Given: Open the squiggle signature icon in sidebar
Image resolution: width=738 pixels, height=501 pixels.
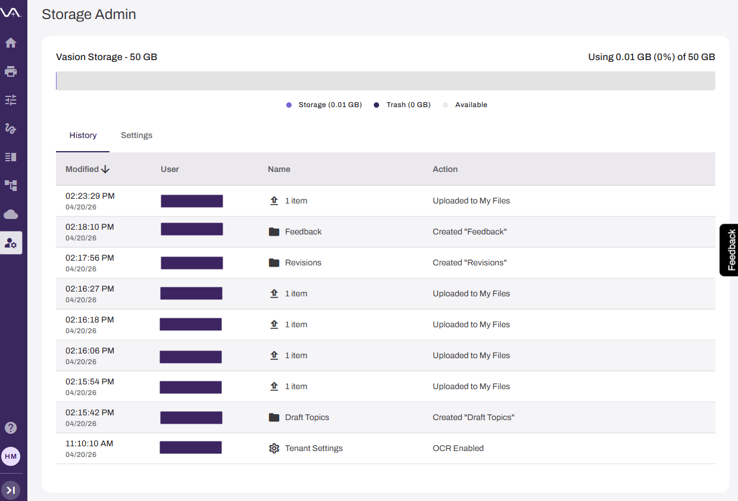Looking at the screenshot, I should click(x=11, y=129).
